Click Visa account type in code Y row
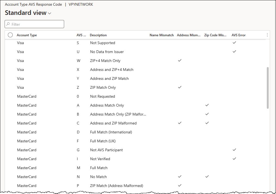This screenshot has width=276, height=194. point(20,78)
